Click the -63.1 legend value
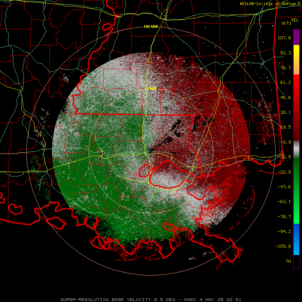This screenshot has width=302, height=302. pos(284,202)
